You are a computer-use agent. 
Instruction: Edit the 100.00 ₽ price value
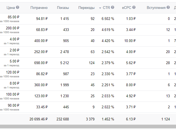pos(13,95)
